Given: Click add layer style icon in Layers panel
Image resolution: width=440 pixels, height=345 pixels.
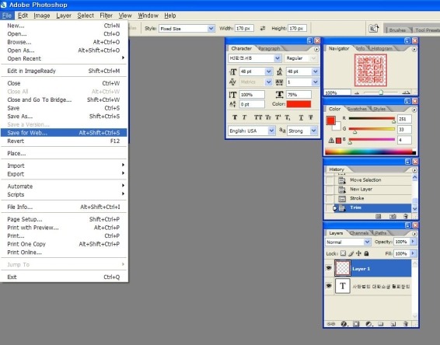Looking at the screenshot, I should click(x=344, y=324).
